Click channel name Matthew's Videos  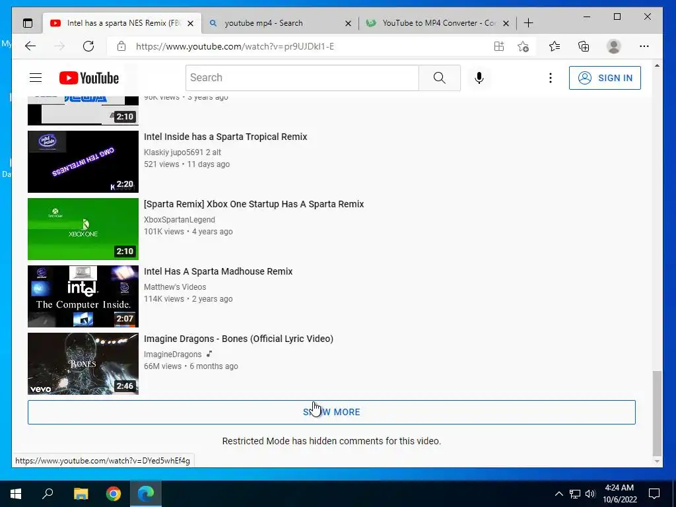tap(175, 287)
